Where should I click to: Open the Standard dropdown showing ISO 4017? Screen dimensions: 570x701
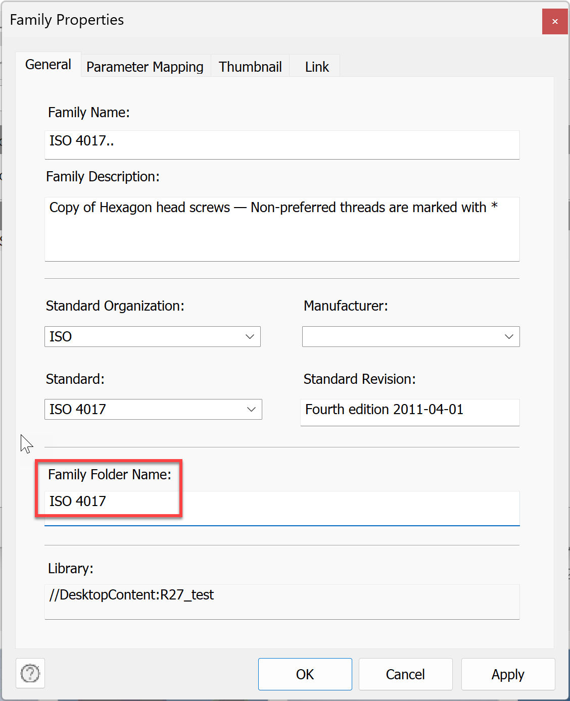pyautogui.click(x=152, y=410)
